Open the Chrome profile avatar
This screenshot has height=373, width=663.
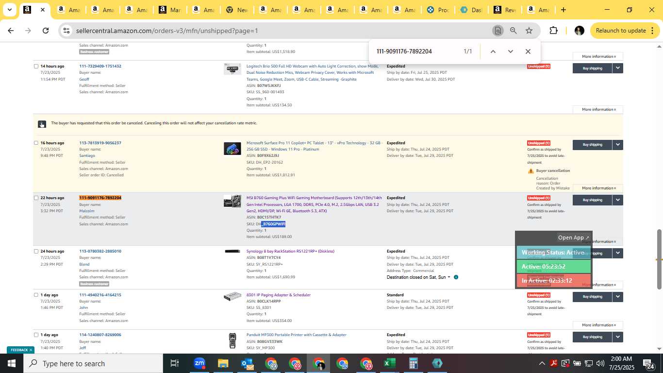579,31
